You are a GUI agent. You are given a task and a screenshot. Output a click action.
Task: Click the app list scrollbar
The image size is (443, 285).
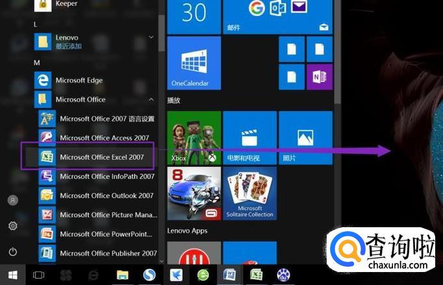[x=162, y=32]
